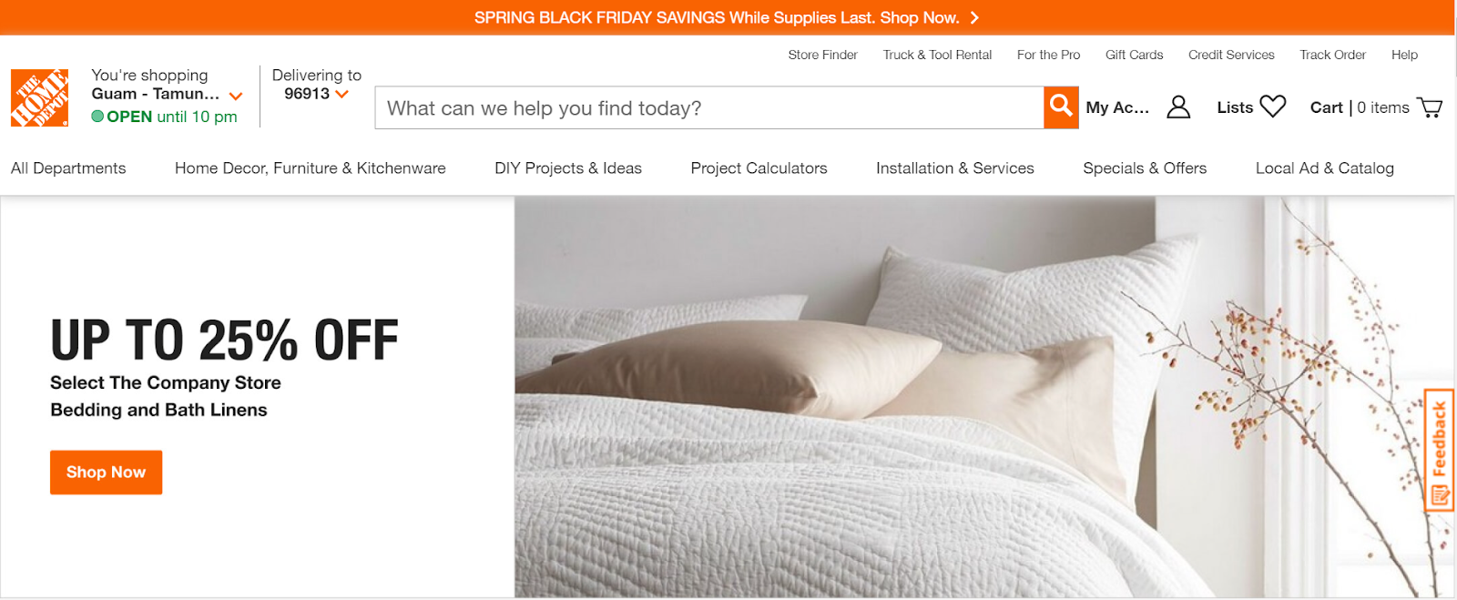The height and width of the screenshot is (600, 1457).
Task: Click the Lists heart icon
Action: click(x=1272, y=107)
